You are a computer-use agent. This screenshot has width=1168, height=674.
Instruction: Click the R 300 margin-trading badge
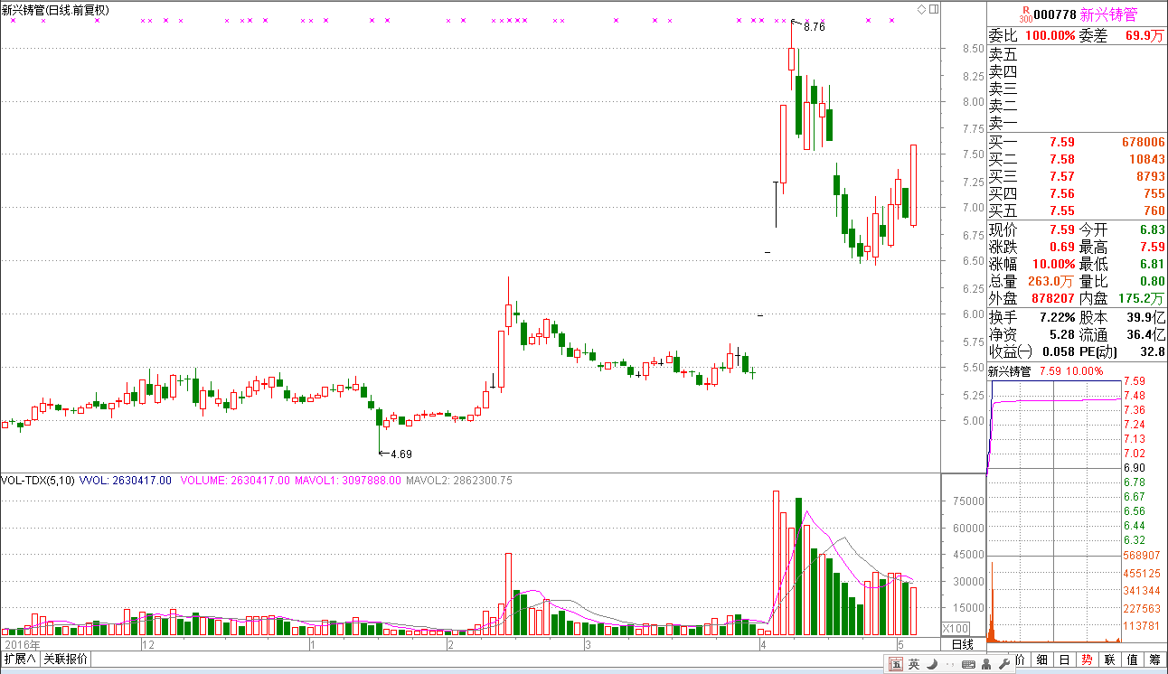pos(1024,13)
